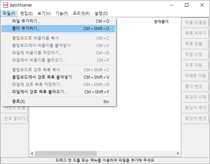Image resolution: width=210 pixels, height=164 pixels.
Task: Select 클립보드로 경로 목록 복사 entry
Action: 58,70
